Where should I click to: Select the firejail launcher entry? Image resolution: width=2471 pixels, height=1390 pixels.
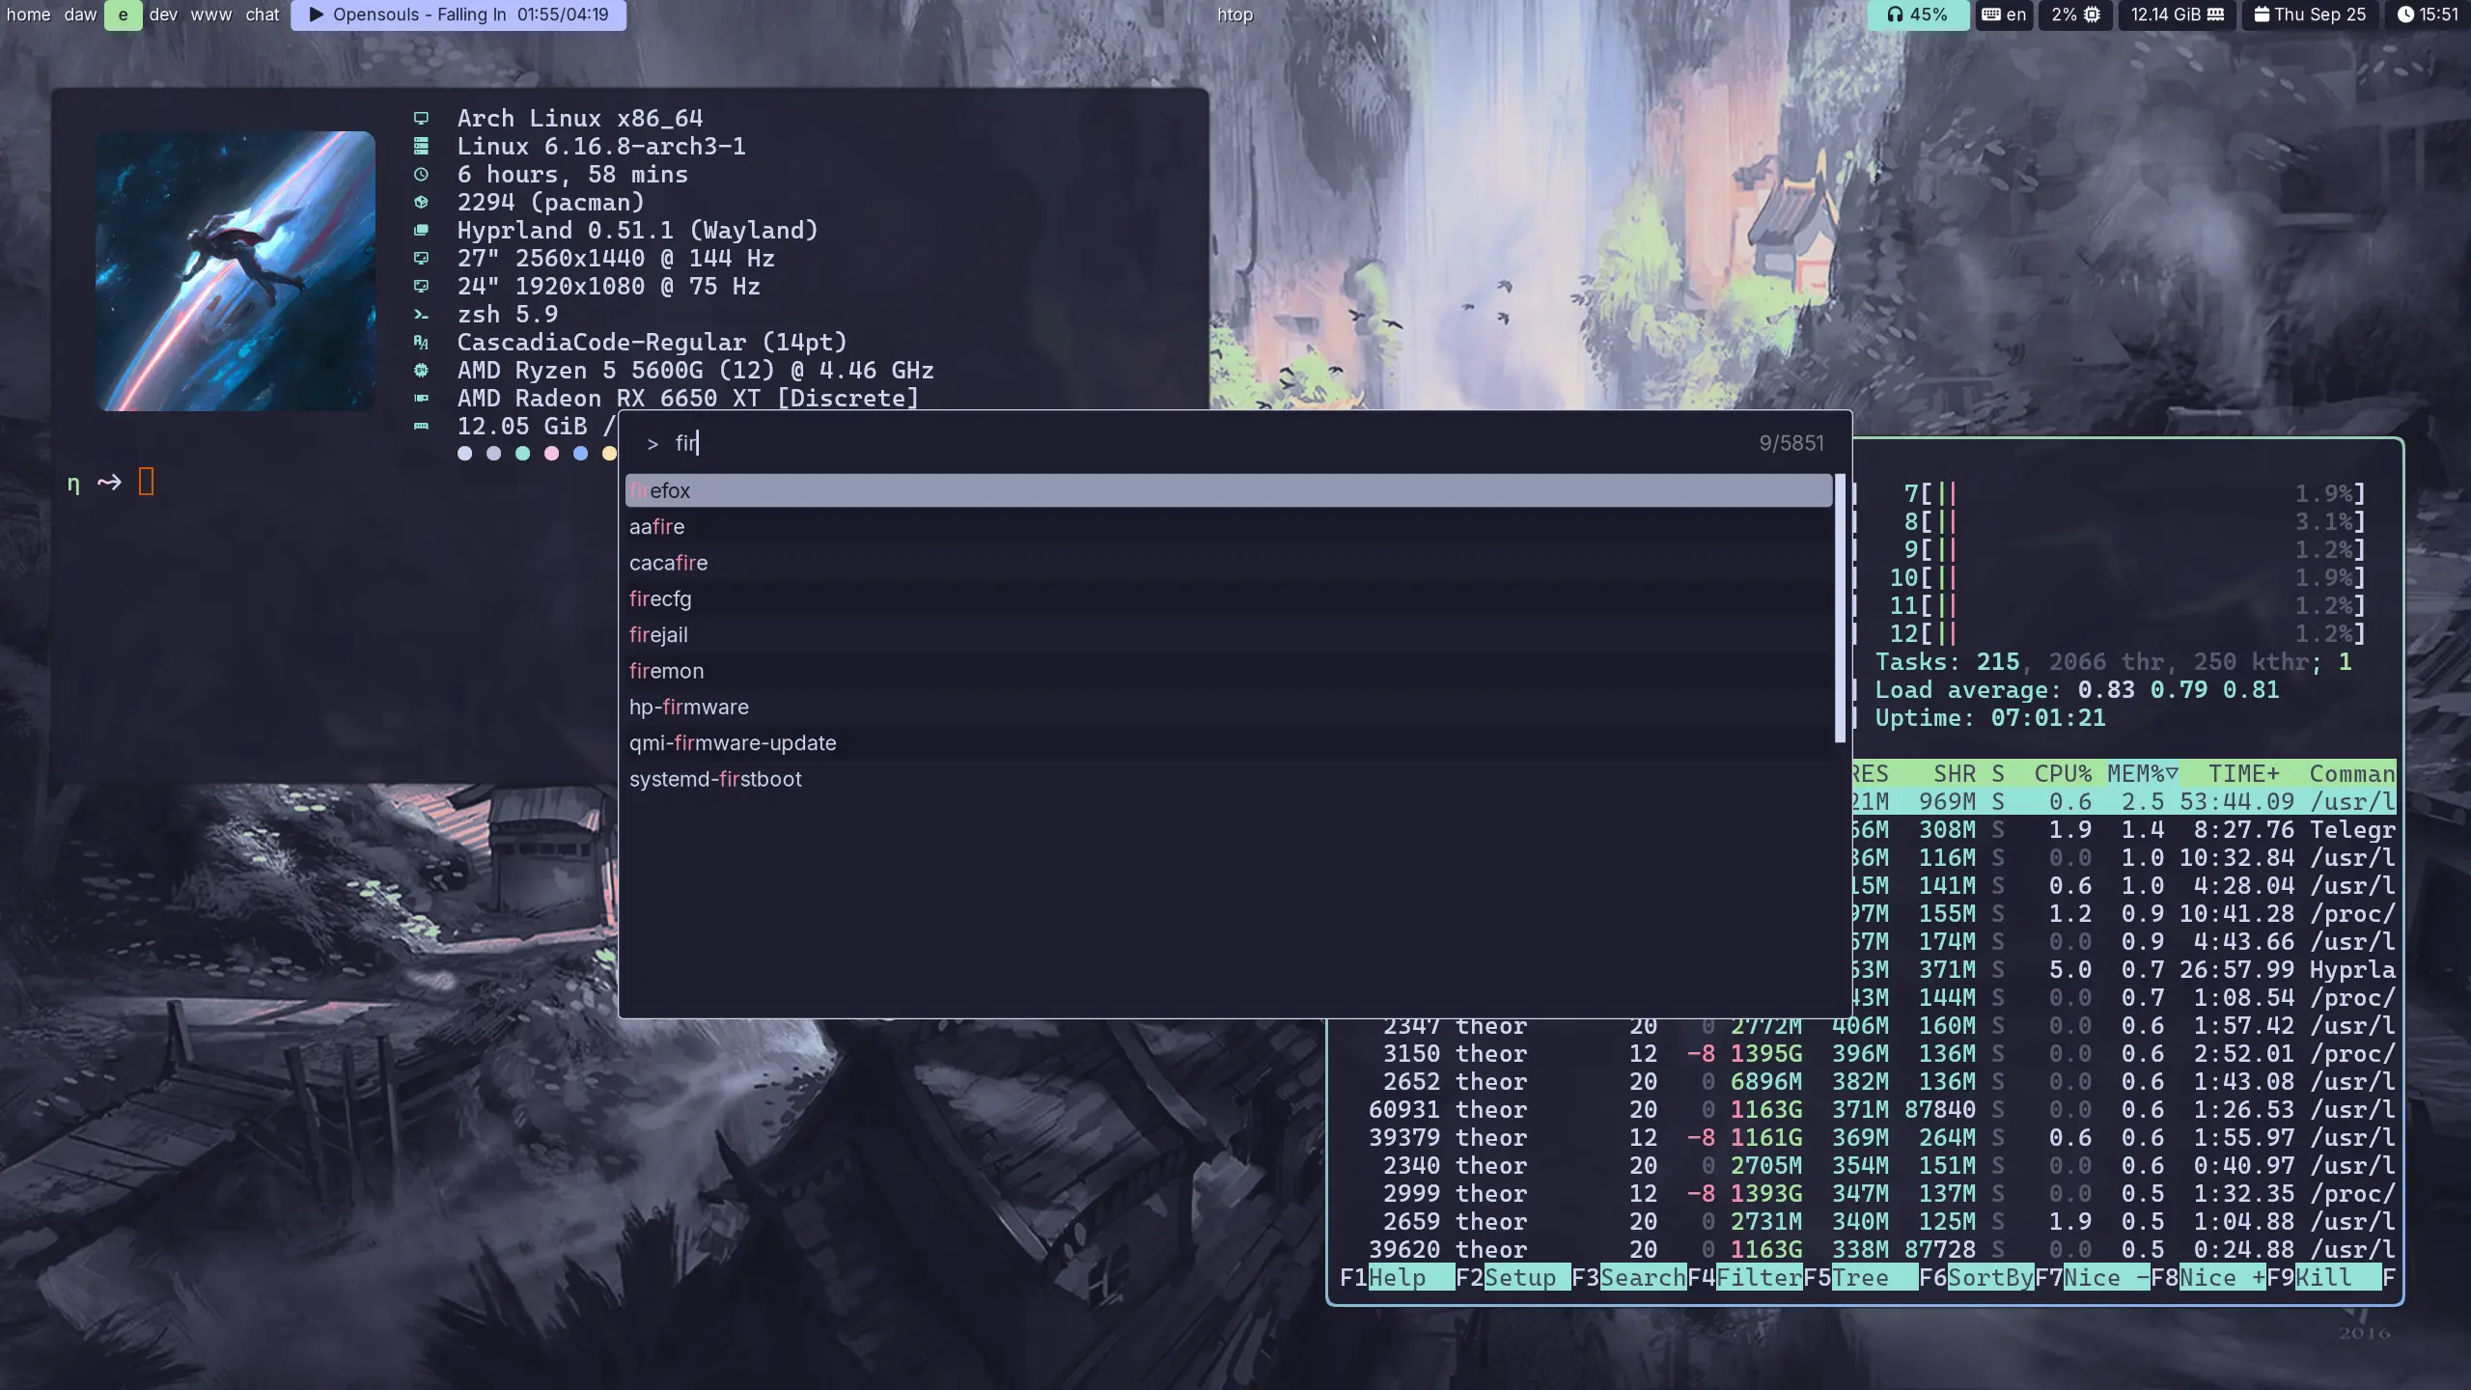[659, 635]
